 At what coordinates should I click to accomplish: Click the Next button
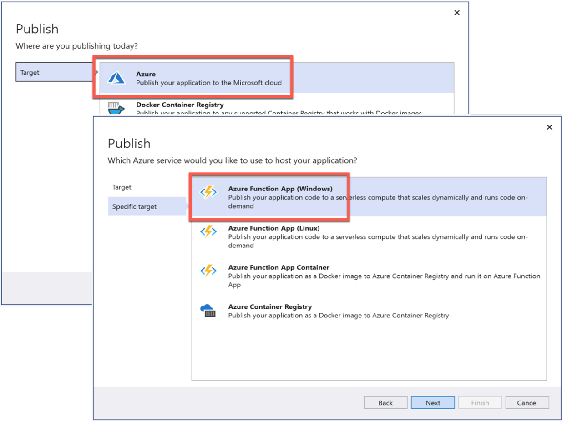point(433,403)
